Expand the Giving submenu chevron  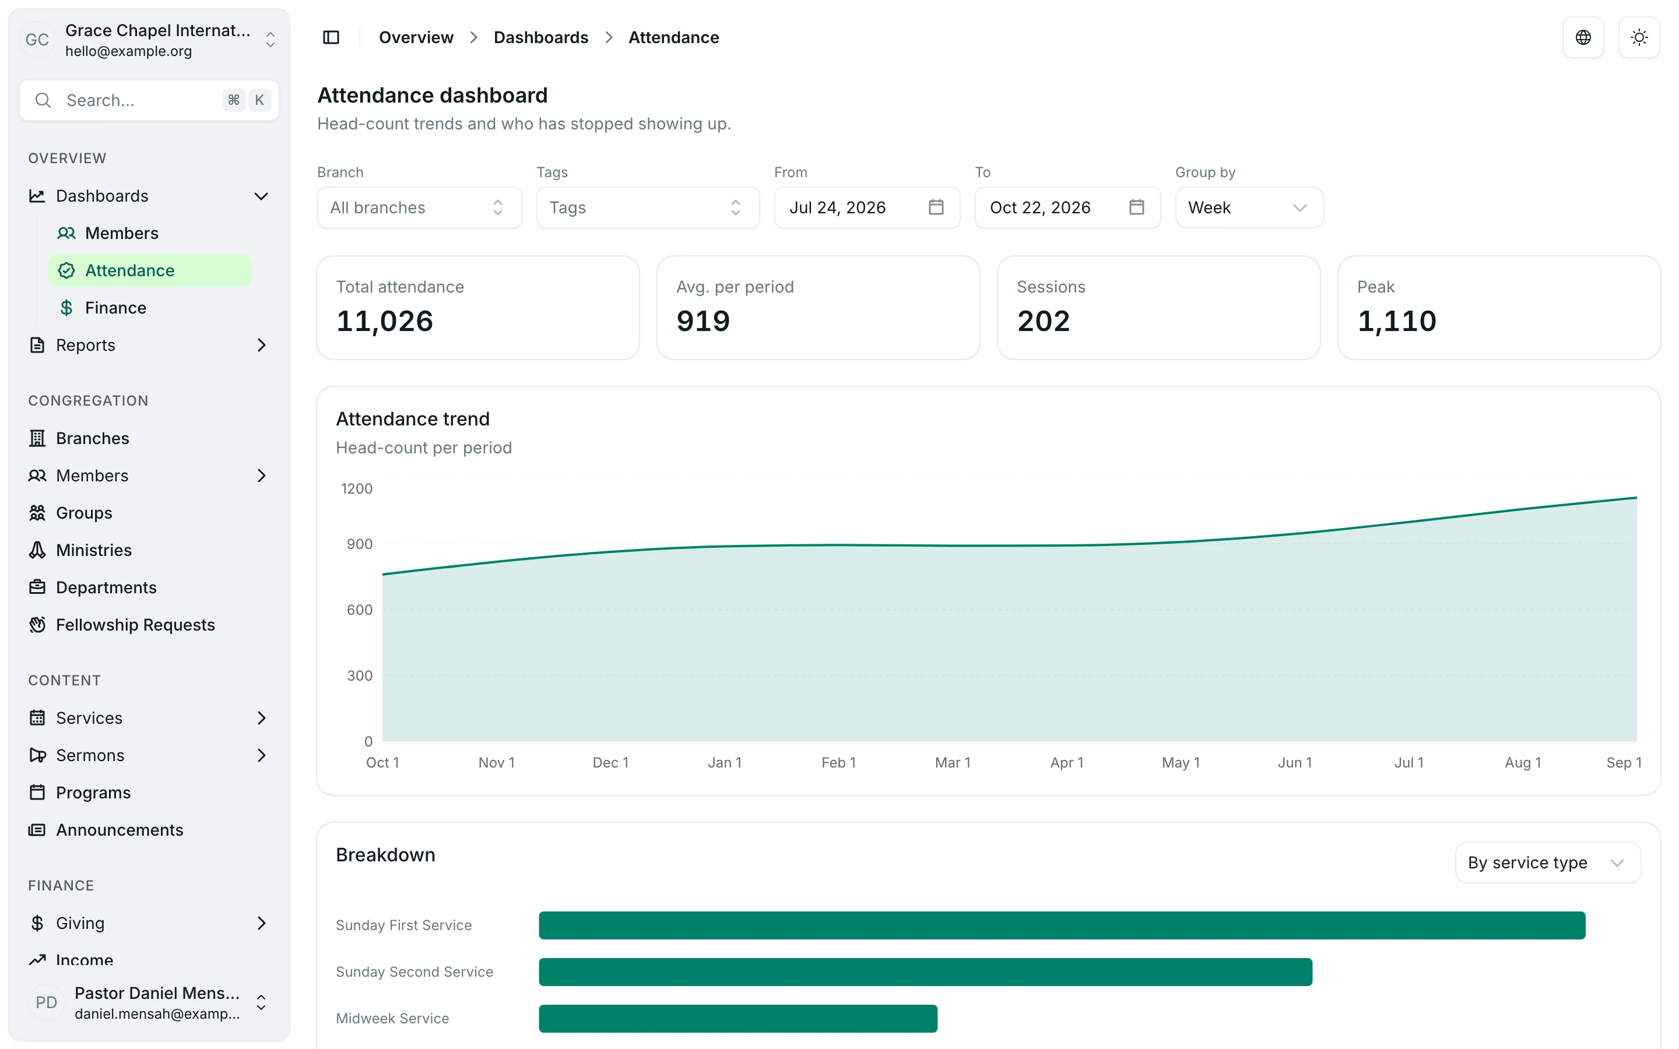tap(262, 924)
